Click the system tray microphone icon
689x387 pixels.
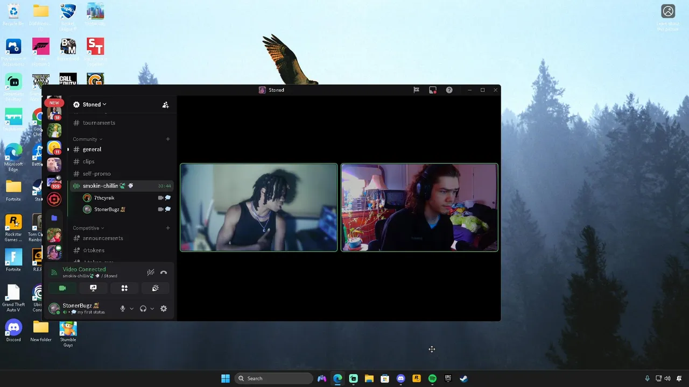[x=647, y=378]
